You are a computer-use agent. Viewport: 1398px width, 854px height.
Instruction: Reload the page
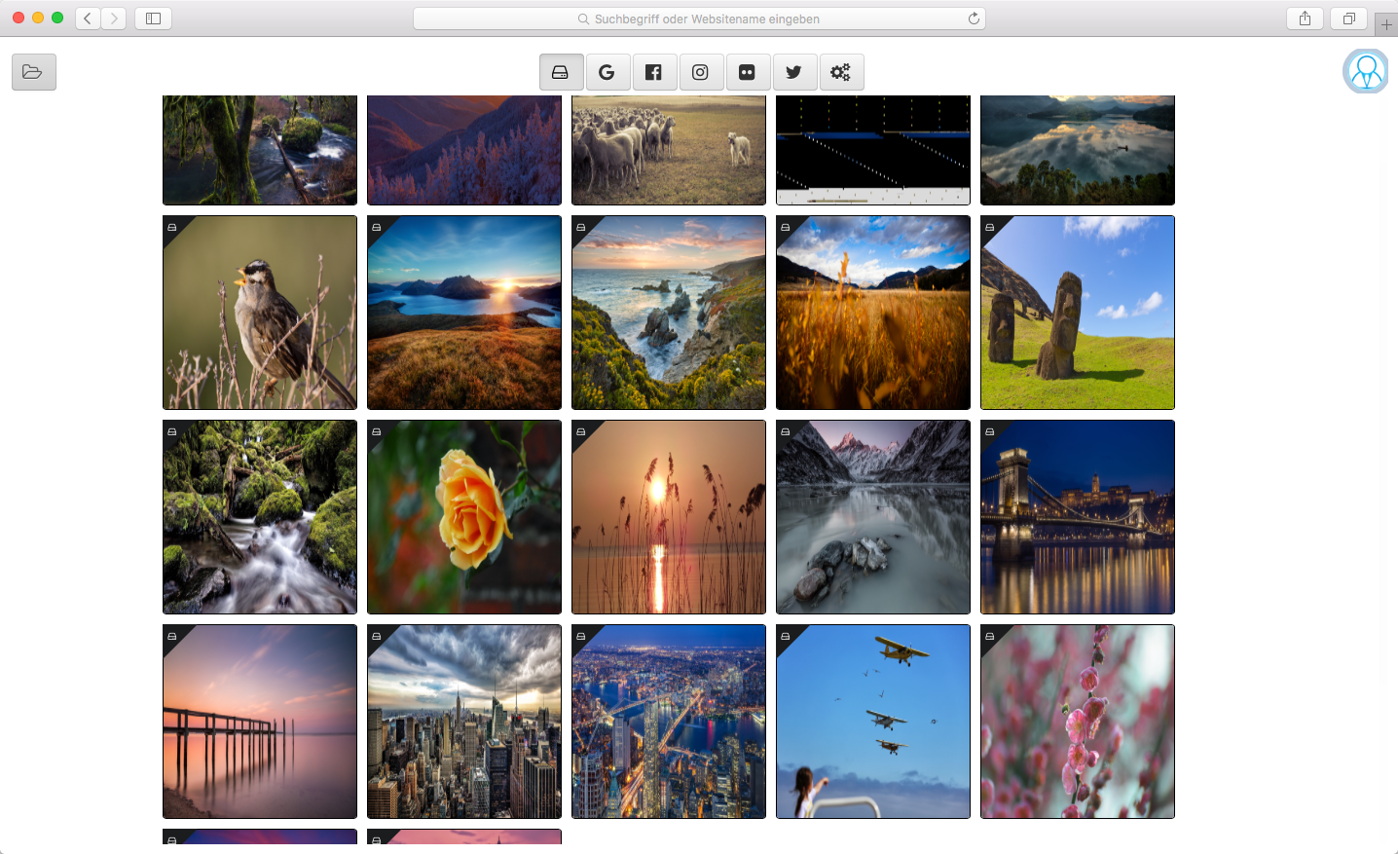[x=974, y=19]
